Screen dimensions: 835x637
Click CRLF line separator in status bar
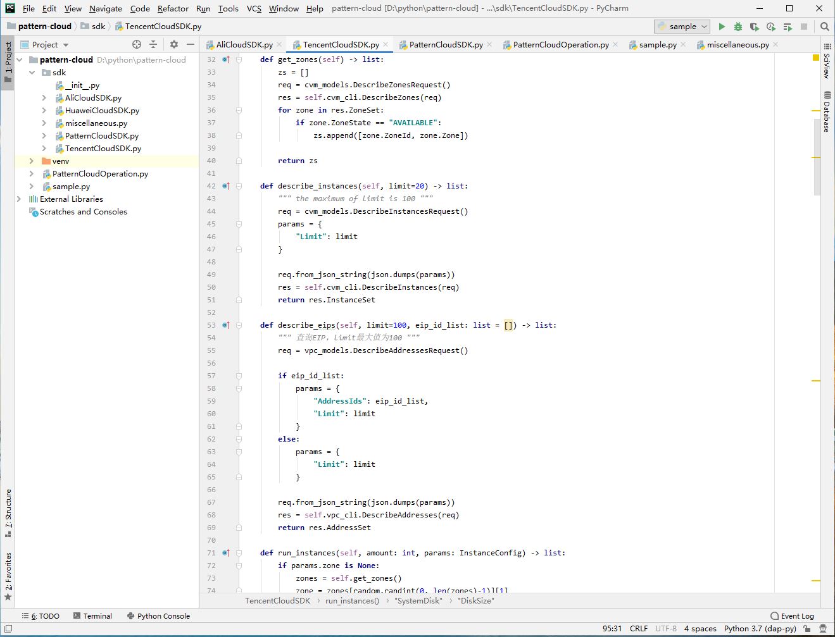pos(638,629)
